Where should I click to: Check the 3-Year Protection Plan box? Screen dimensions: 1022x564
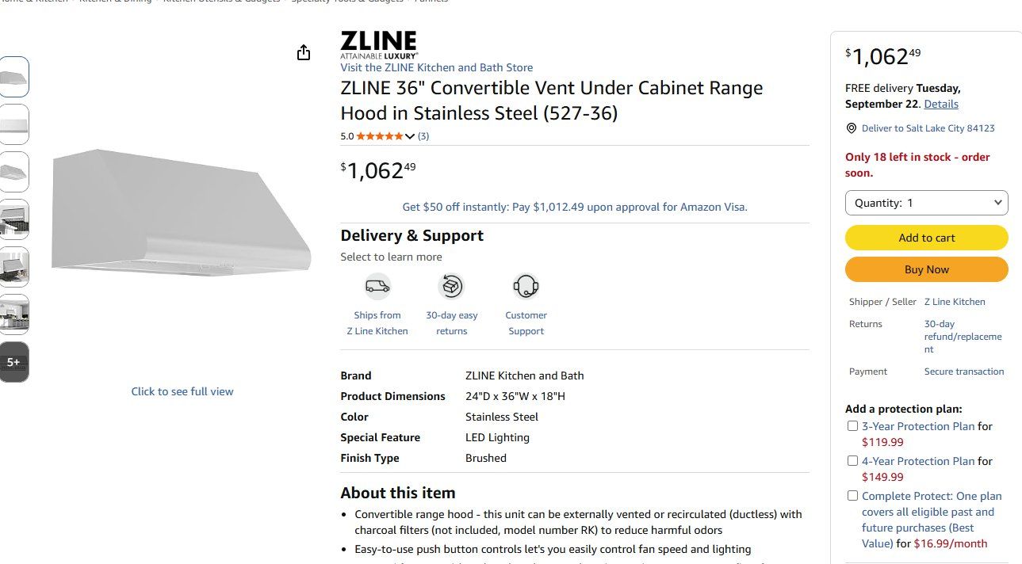coord(852,426)
